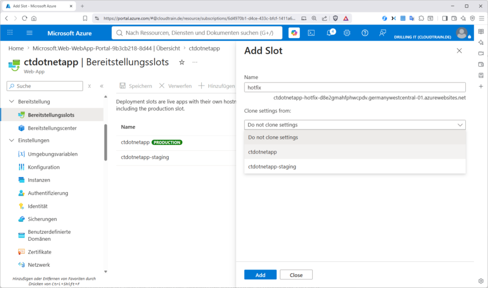The image size is (488, 288).
Task: Click the browser address bar
Action: pyautogui.click(x=199, y=18)
